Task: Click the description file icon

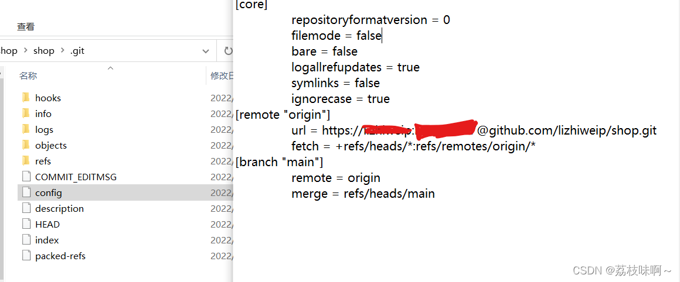Action: coord(26,208)
